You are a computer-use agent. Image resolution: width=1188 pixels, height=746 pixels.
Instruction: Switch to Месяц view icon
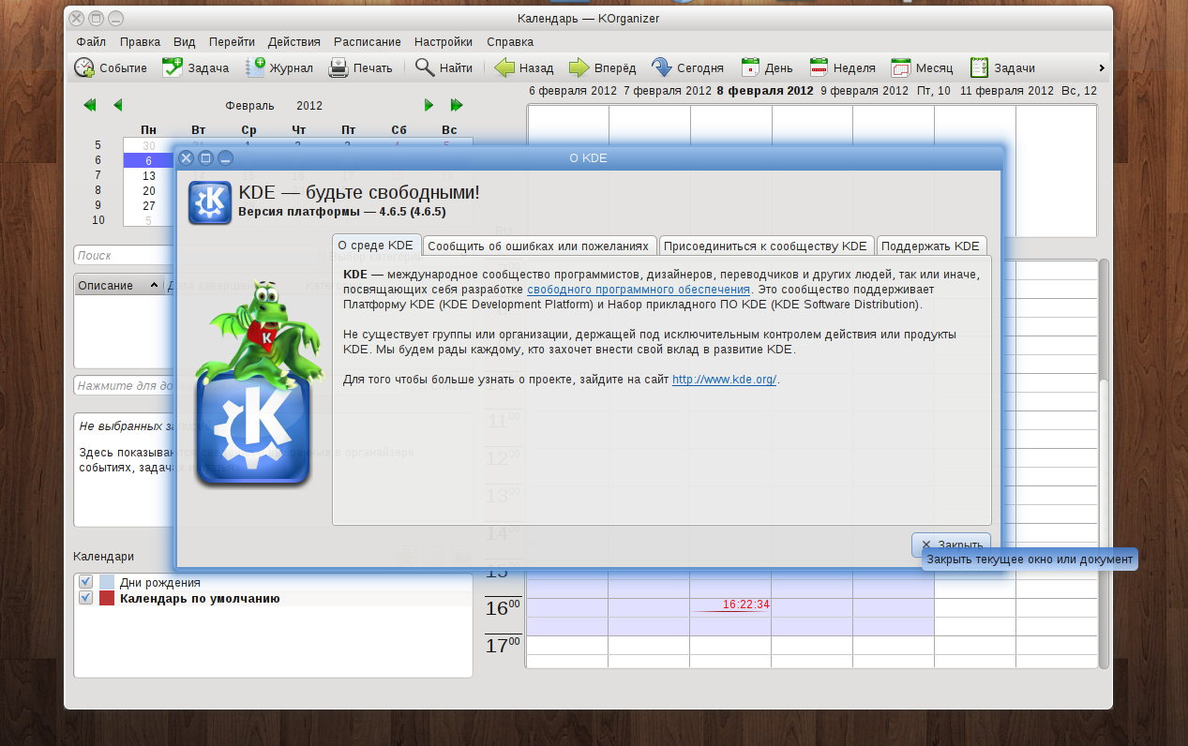point(901,67)
